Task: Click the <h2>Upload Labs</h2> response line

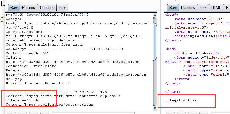Action: (x=197, y=53)
